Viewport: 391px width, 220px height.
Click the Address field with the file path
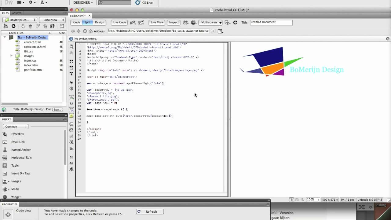click(x=159, y=31)
